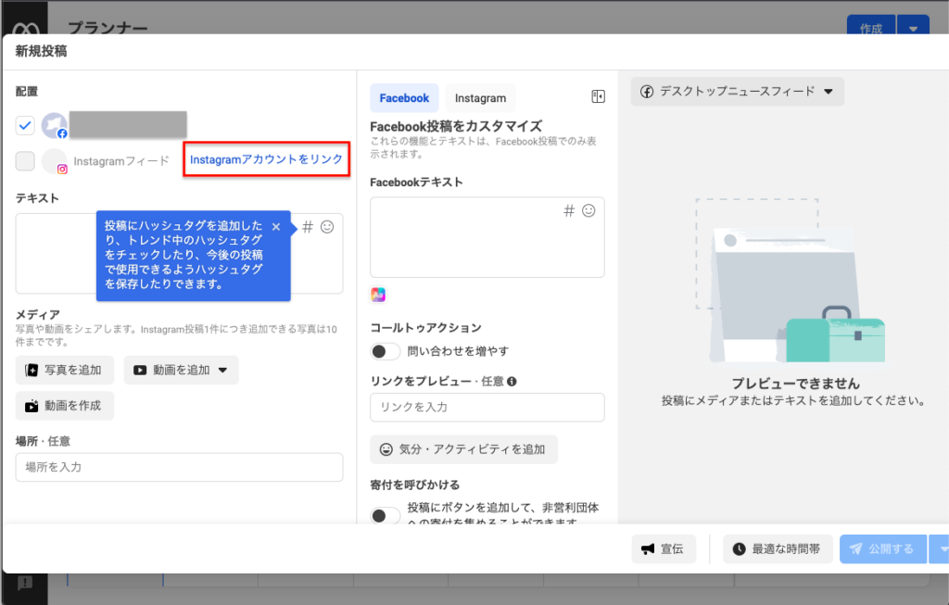The width and height of the screenshot is (949, 605).
Task: Open emoji picker in Facebook text box
Action: click(x=588, y=210)
